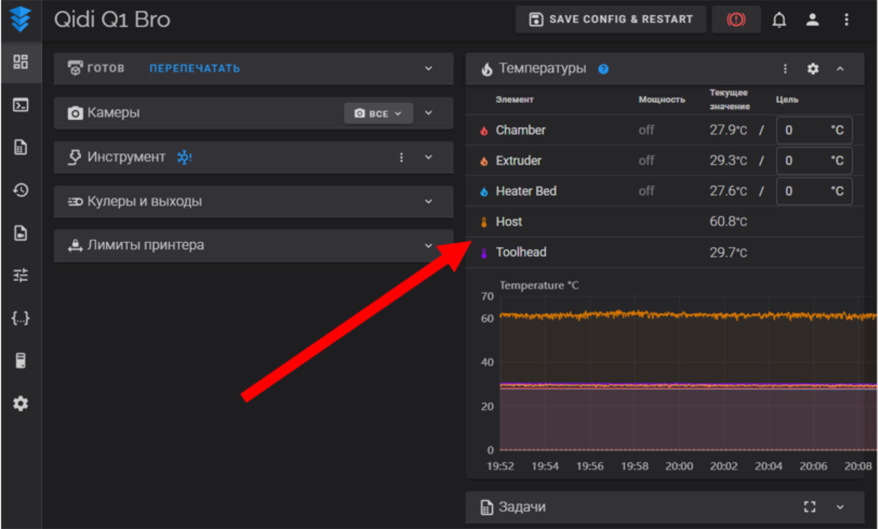The image size is (878, 529).
Task: Click the Chamber flame icon
Action: [x=484, y=131]
